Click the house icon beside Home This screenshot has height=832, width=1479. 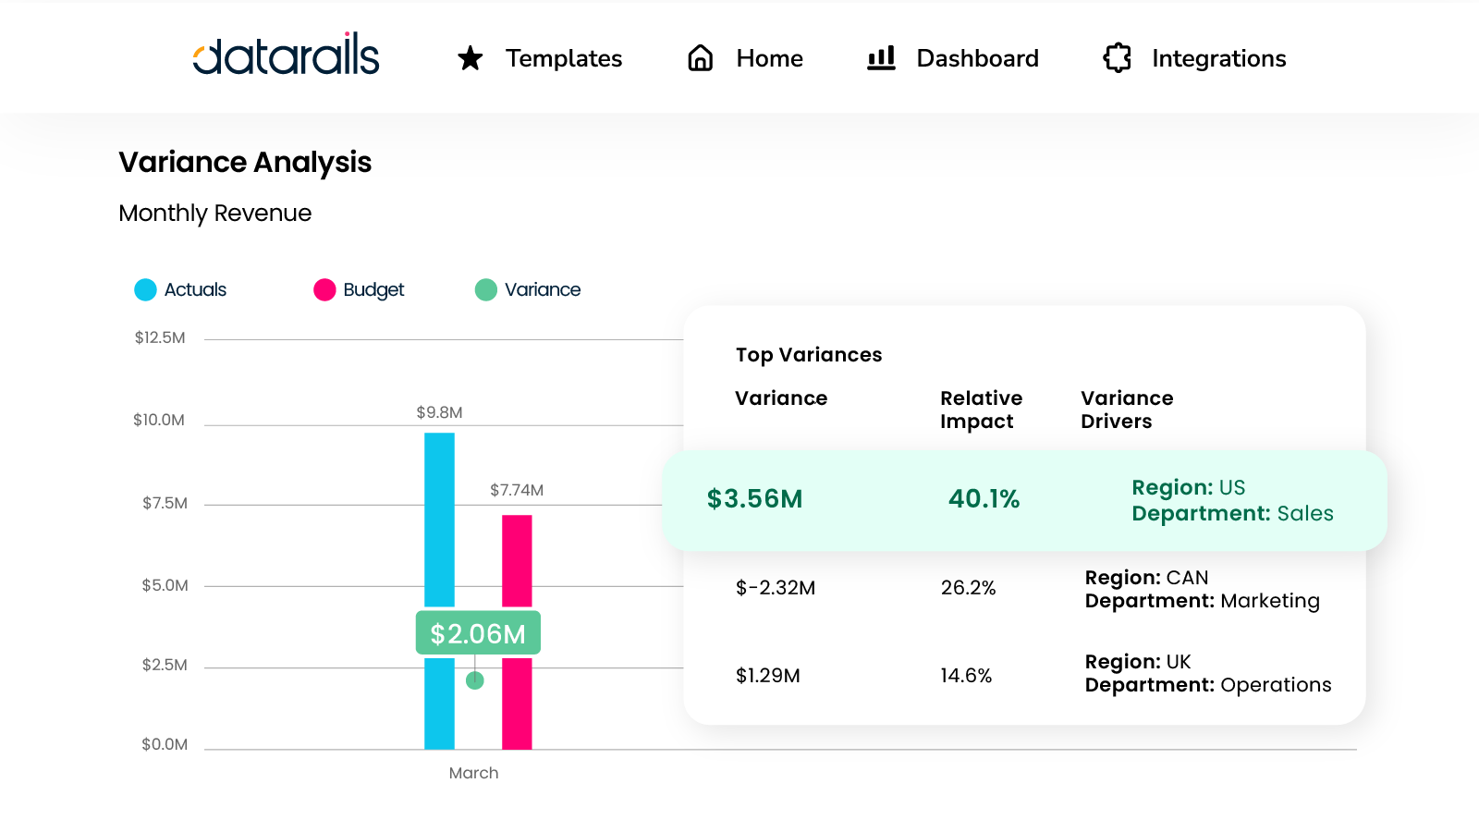701,58
